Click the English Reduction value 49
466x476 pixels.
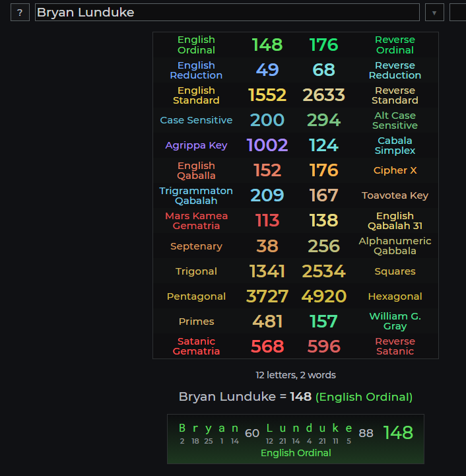point(267,70)
